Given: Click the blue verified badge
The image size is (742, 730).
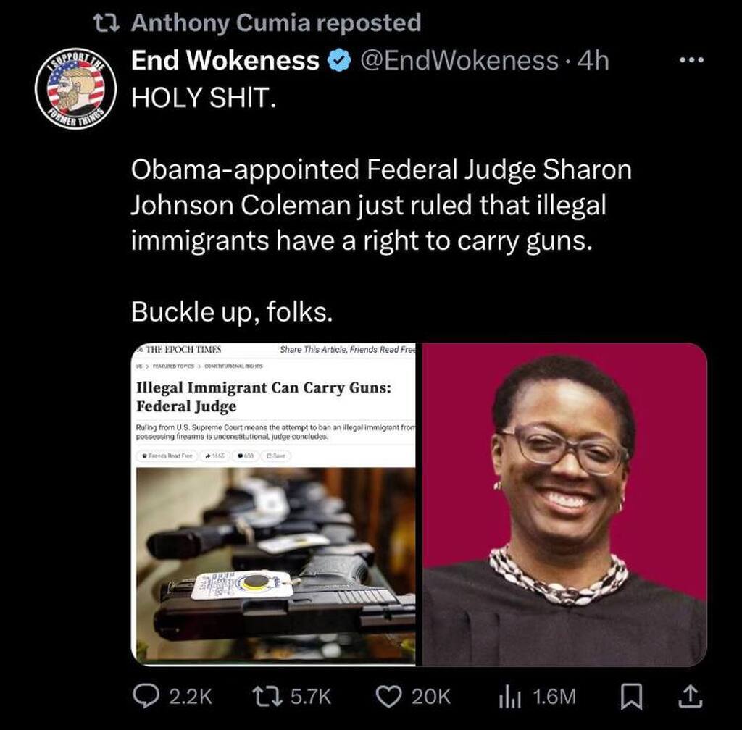Looking at the screenshot, I should click(x=339, y=61).
